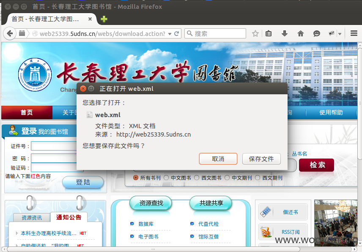Click the 登陆 login button

(x=83, y=182)
